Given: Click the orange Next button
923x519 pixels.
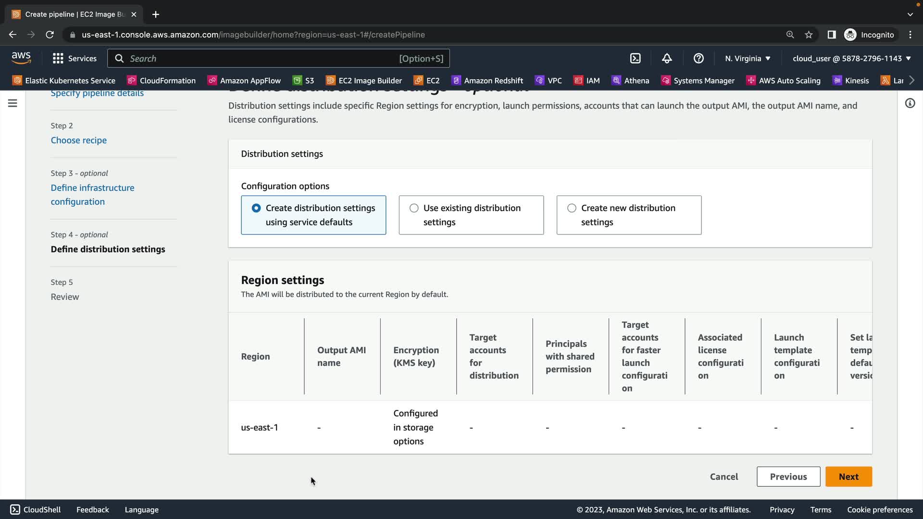Looking at the screenshot, I should pos(848,477).
